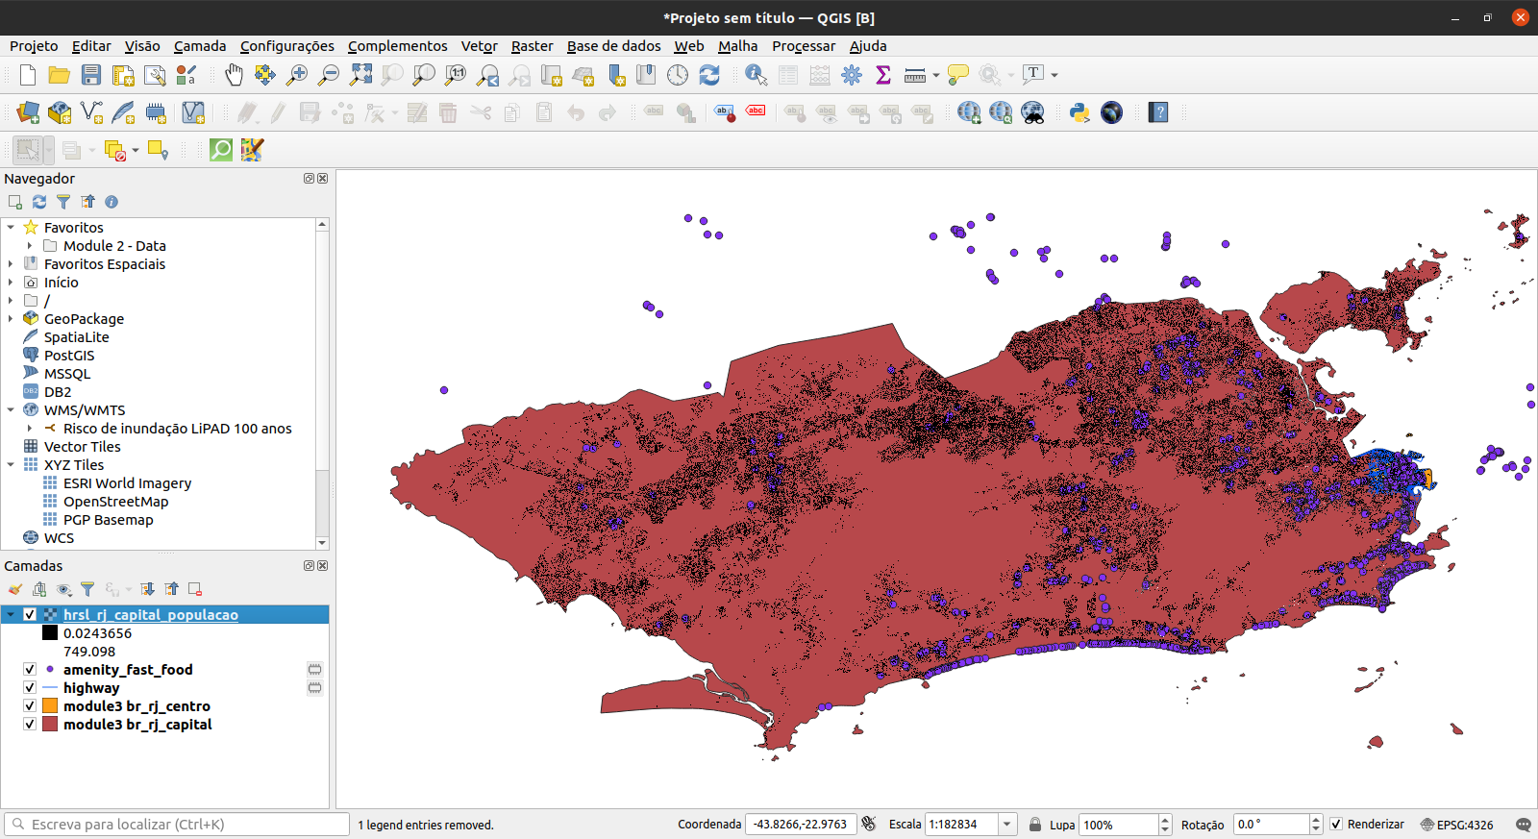1538x839 pixels.
Task: Collapse the WMS/WMTS node
Action: (x=11, y=410)
